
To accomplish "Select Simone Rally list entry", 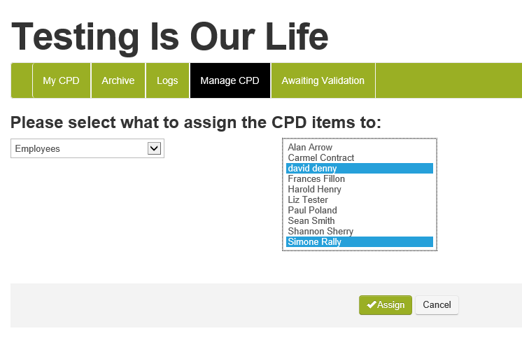I will [314, 242].
